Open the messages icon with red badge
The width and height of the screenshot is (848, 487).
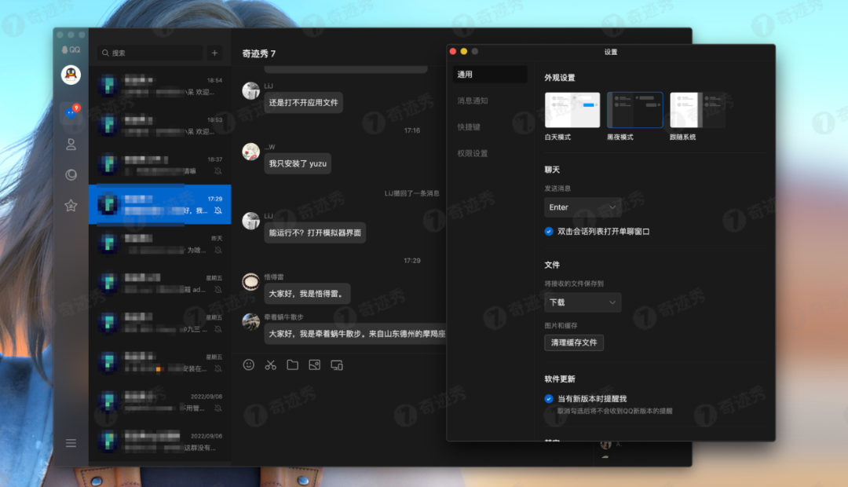[x=71, y=112]
